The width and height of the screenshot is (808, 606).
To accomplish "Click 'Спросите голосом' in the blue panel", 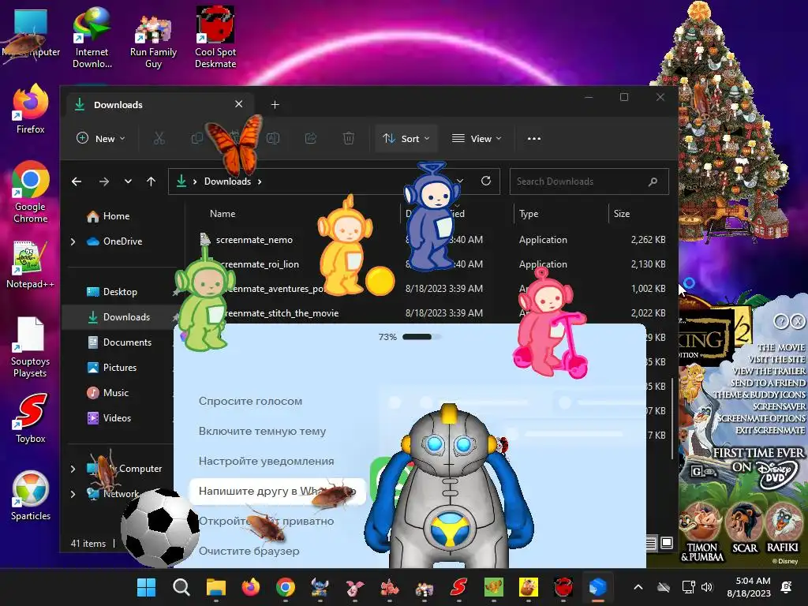I will (x=250, y=401).
